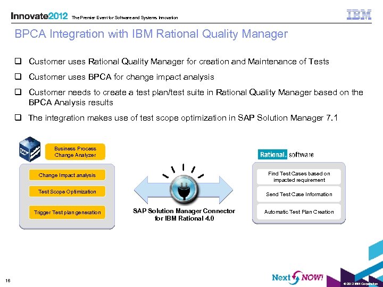Click 'Customer uses Rational Quality Manager' sentence
The height and width of the screenshot is (287, 383).
coord(179,62)
